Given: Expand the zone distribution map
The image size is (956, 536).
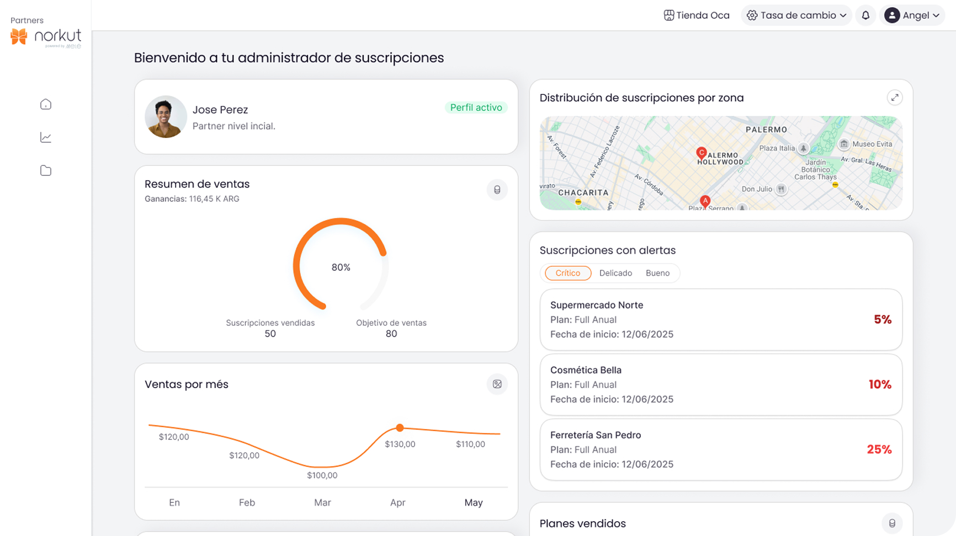Looking at the screenshot, I should [x=894, y=98].
